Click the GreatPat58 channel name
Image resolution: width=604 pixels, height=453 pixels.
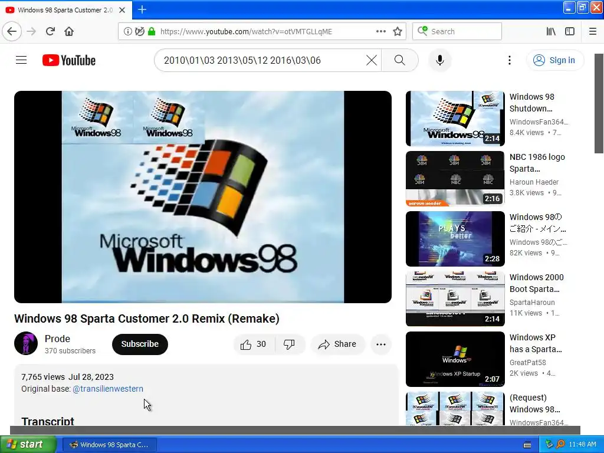tap(527, 363)
